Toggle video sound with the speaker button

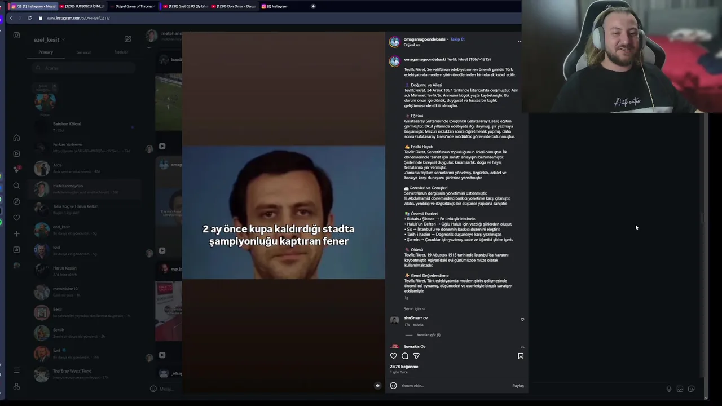point(378,386)
